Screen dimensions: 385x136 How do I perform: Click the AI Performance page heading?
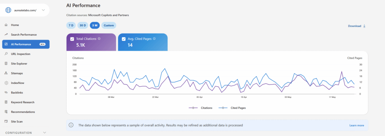pos(83,5)
